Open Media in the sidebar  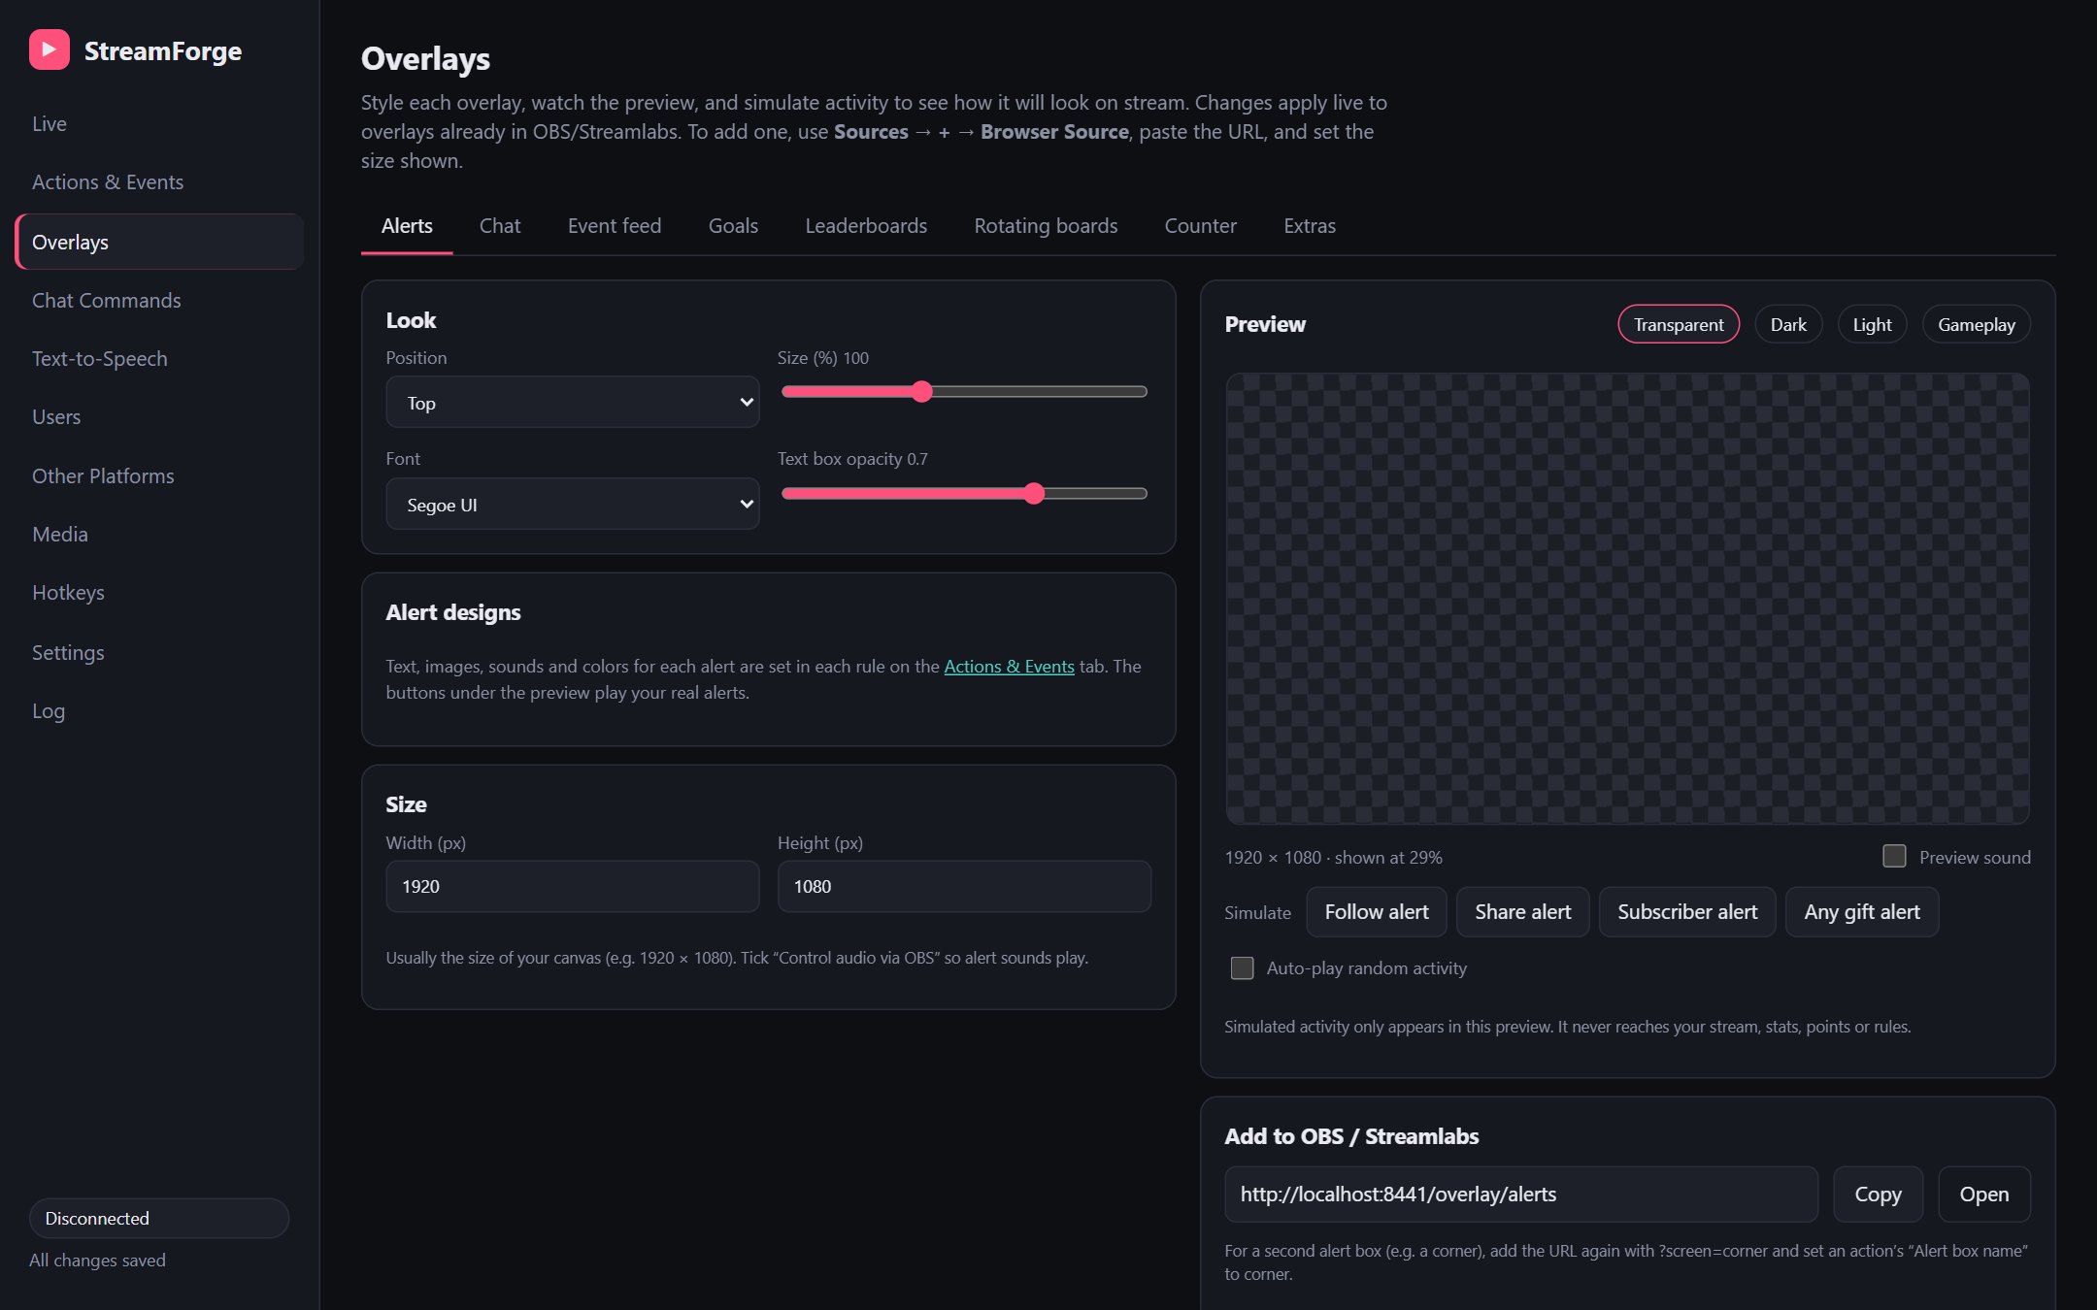click(x=159, y=534)
